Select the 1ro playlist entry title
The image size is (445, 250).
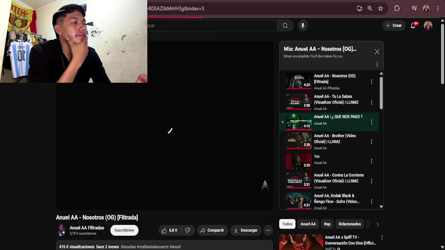[x=317, y=156]
